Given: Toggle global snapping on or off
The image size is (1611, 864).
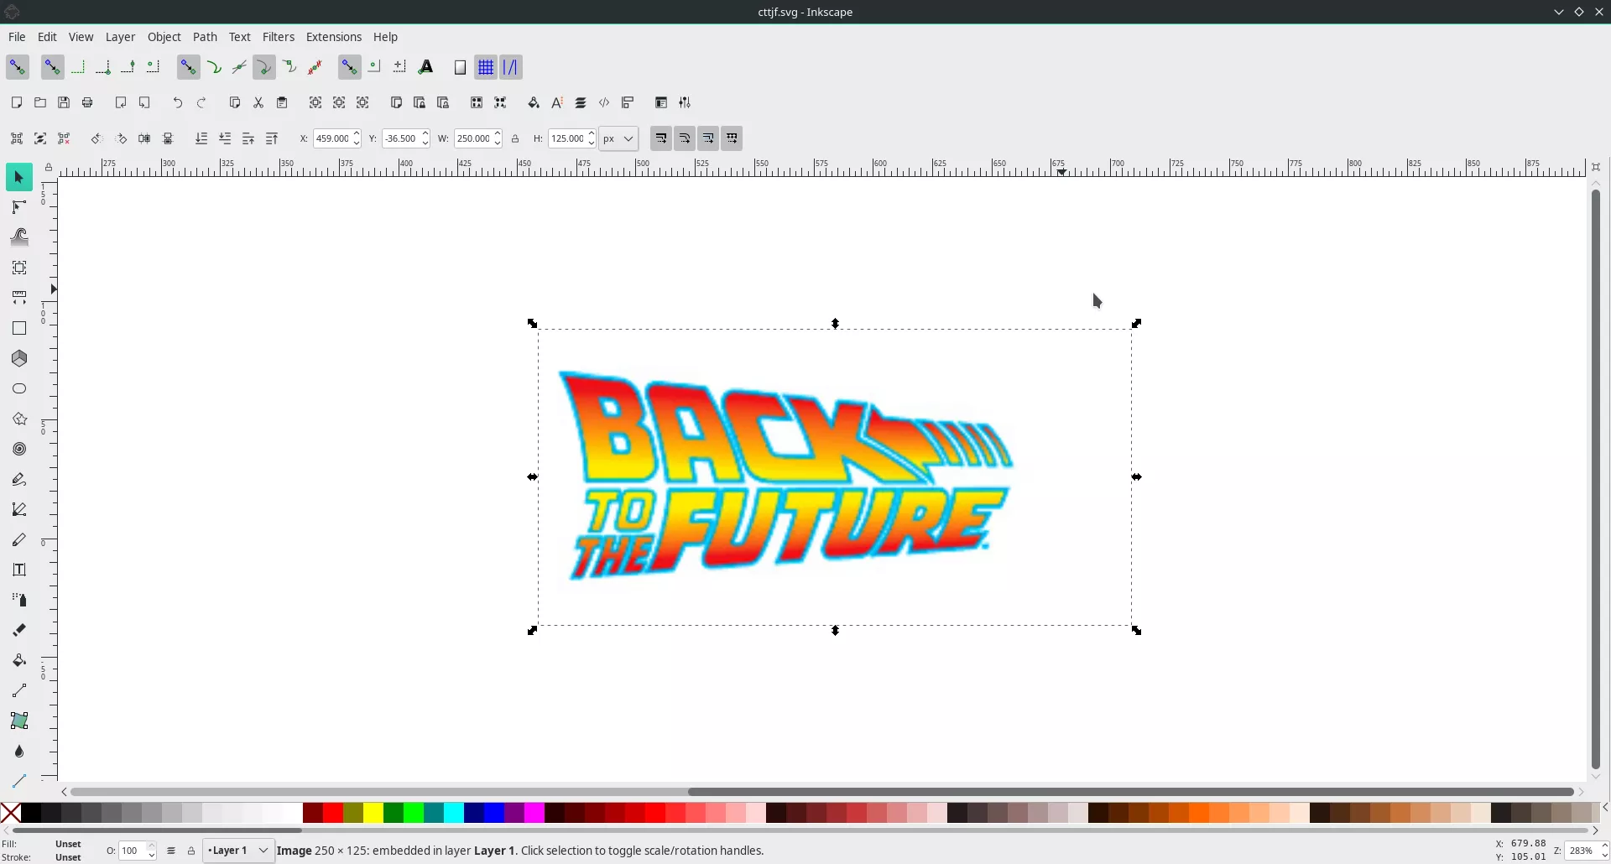Looking at the screenshot, I should coord(18,67).
